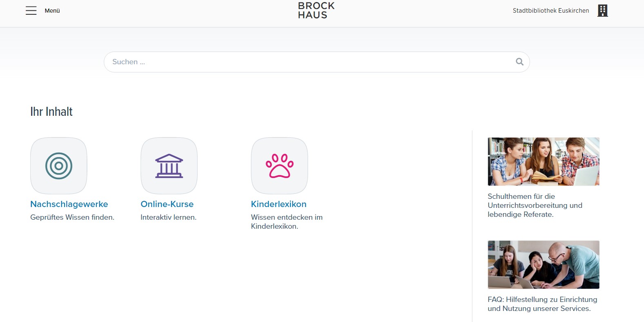This screenshot has width=644, height=322.
Task: Open the Nachschlagewerke target icon tile
Action: tap(59, 166)
